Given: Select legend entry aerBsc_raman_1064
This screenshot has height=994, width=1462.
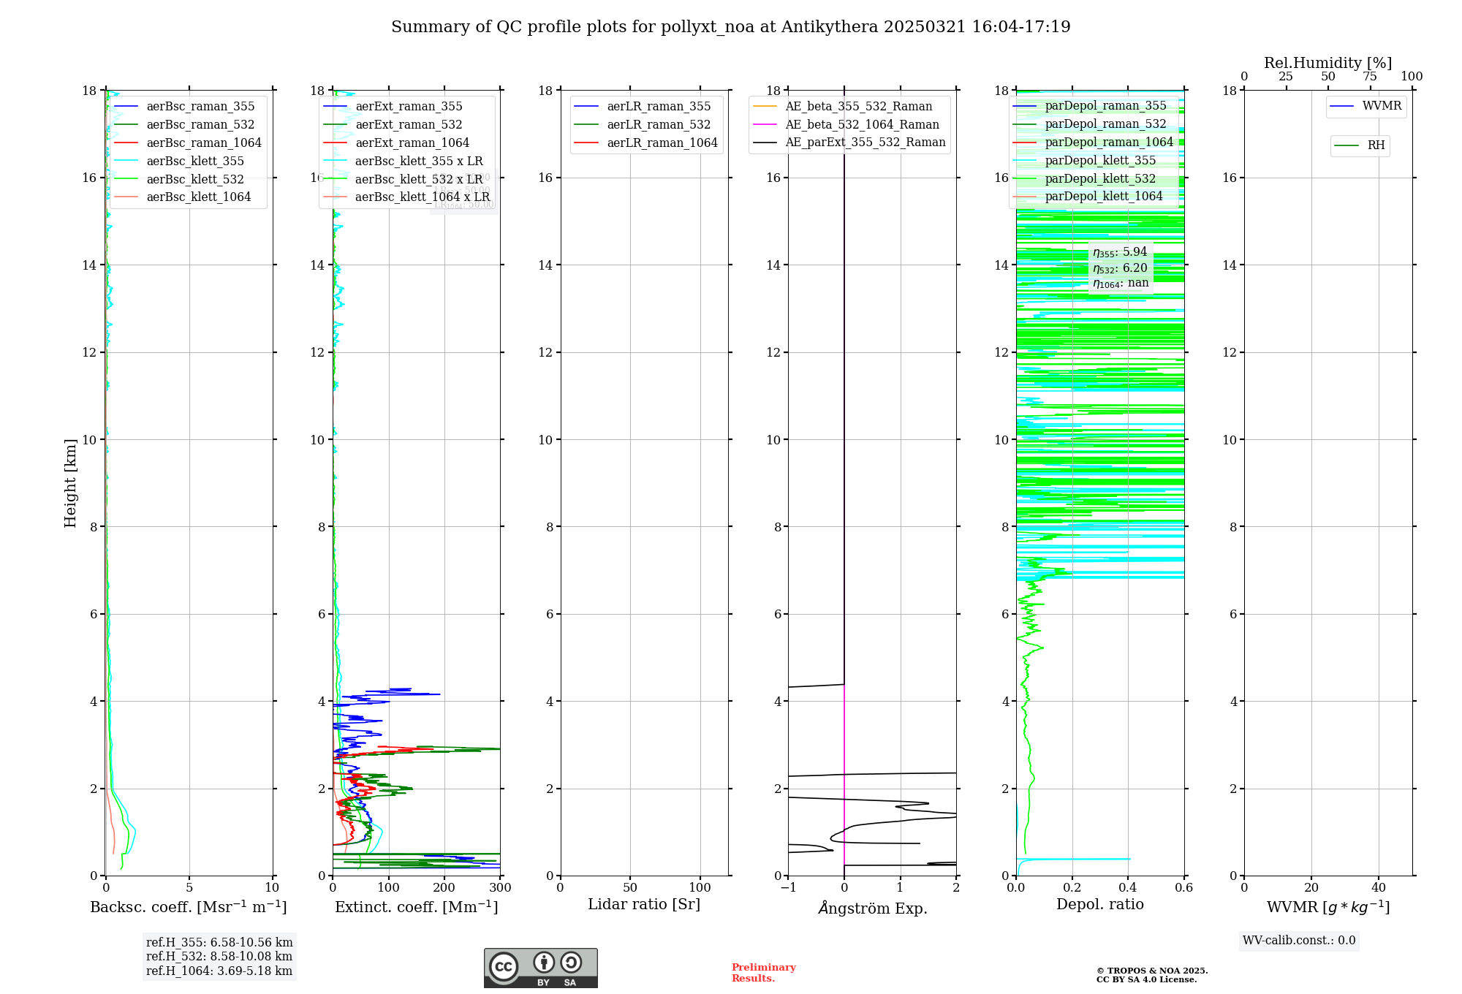Looking at the screenshot, I should [x=188, y=143].
